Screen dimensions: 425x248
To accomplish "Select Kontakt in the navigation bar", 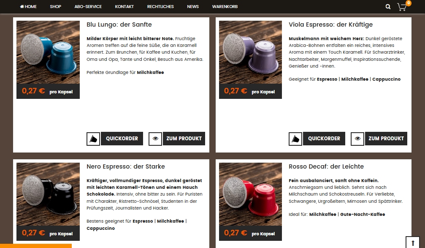I will (x=124, y=6).
